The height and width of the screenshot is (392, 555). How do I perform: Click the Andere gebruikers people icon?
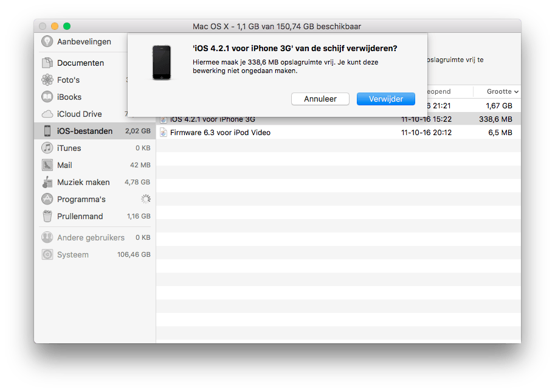[47, 237]
